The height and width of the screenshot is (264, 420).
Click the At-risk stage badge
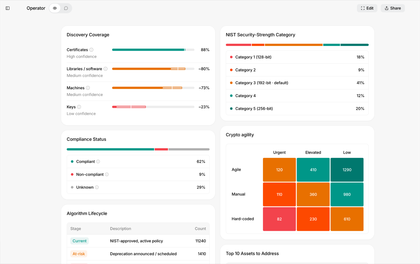pyautogui.click(x=79, y=254)
